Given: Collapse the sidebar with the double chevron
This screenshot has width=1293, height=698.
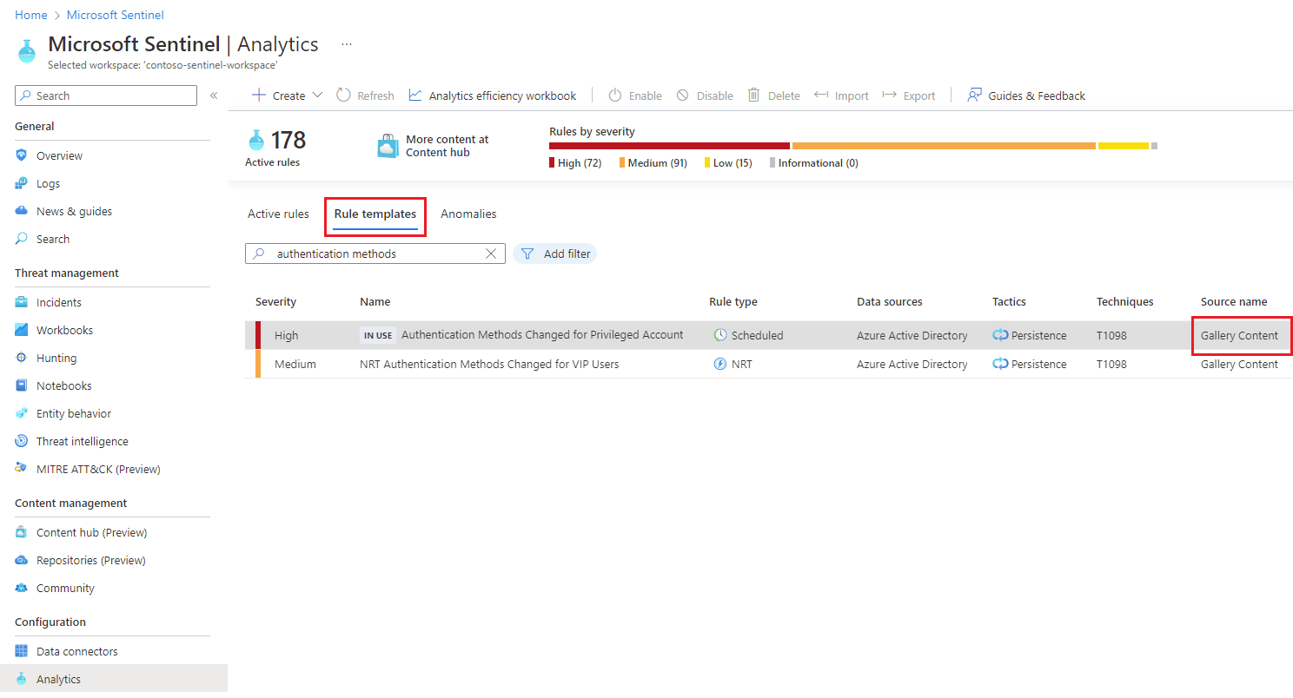Looking at the screenshot, I should (214, 95).
